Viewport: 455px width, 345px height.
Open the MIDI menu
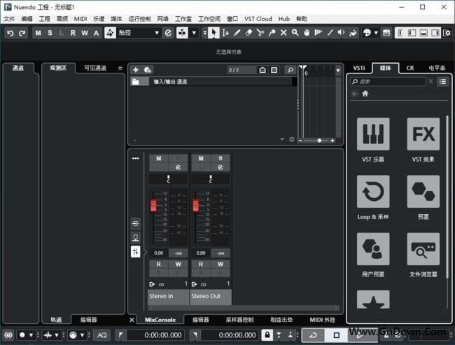point(80,19)
